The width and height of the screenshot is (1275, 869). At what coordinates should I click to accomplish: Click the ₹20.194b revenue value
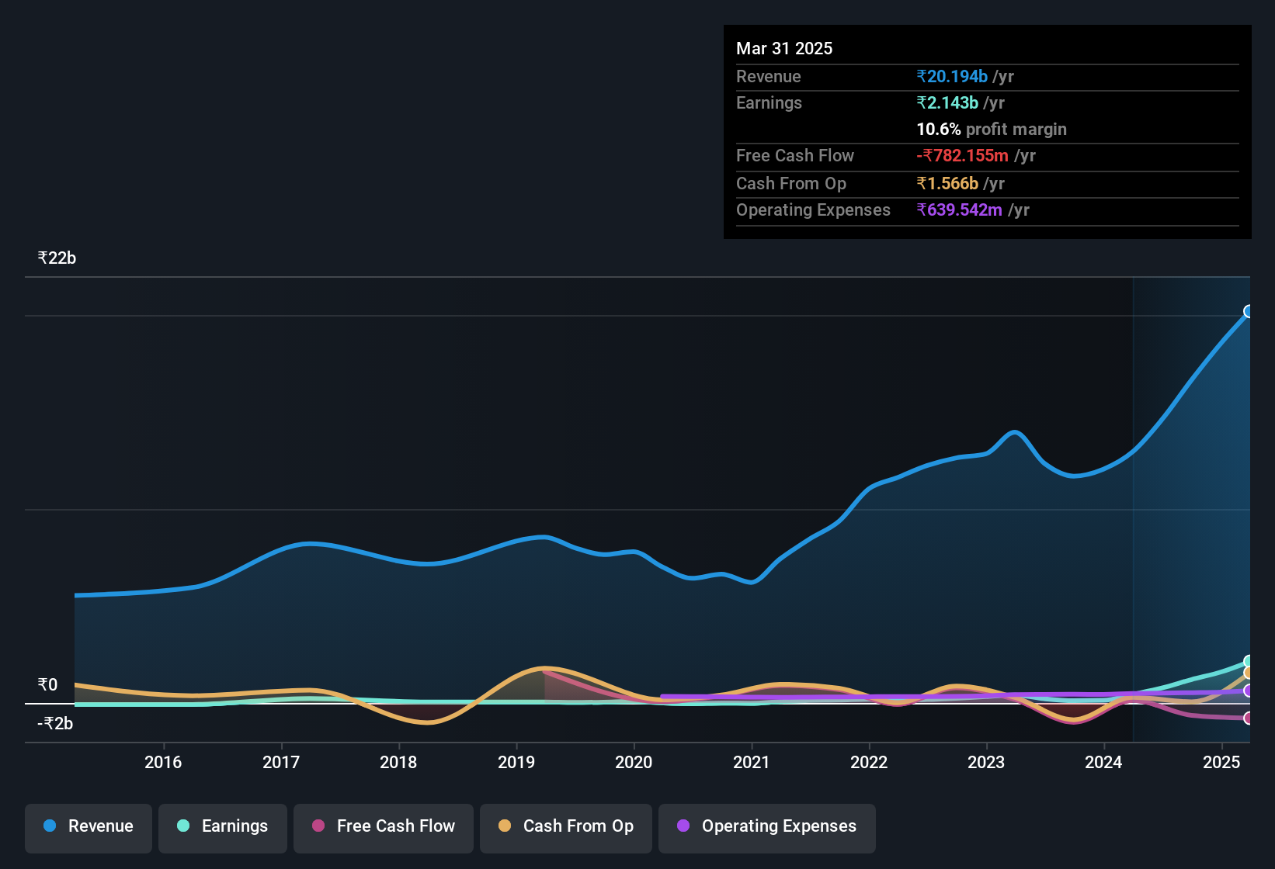tap(952, 76)
